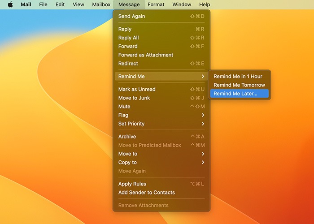The height and width of the screenshot is (224, 314).
Task: Choose Forward as Attachment
Action: [x=161, y=55]
